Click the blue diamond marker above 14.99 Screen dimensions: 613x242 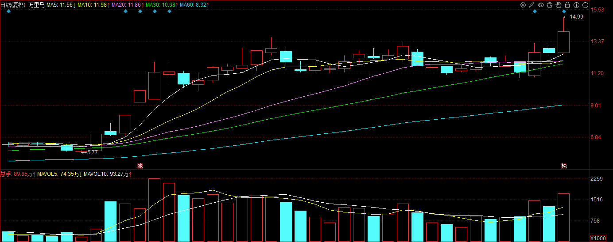pos(564,11)
